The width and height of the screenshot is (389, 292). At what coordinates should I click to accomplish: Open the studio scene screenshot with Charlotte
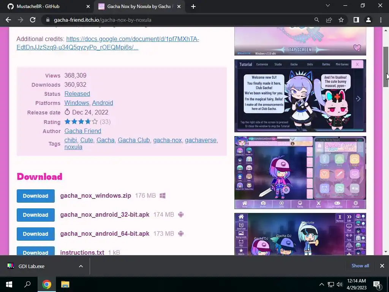(x=300, y=234)
